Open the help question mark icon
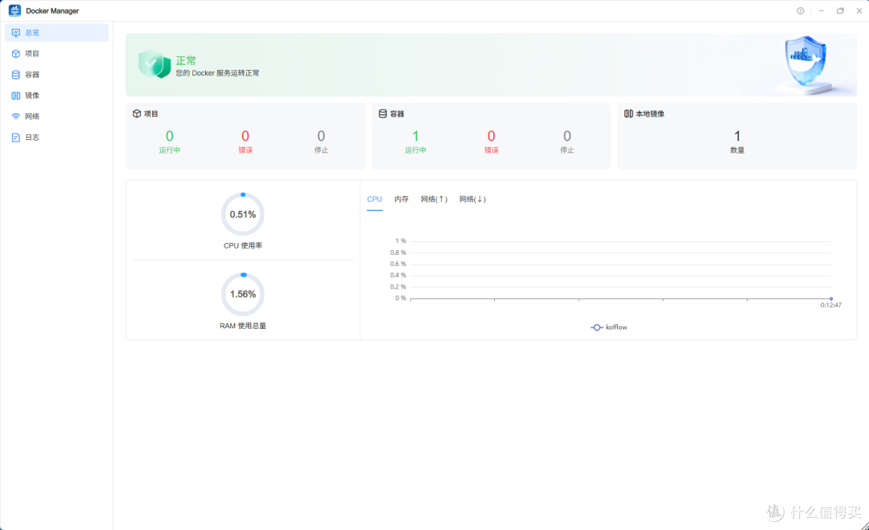 pos(801,10)
